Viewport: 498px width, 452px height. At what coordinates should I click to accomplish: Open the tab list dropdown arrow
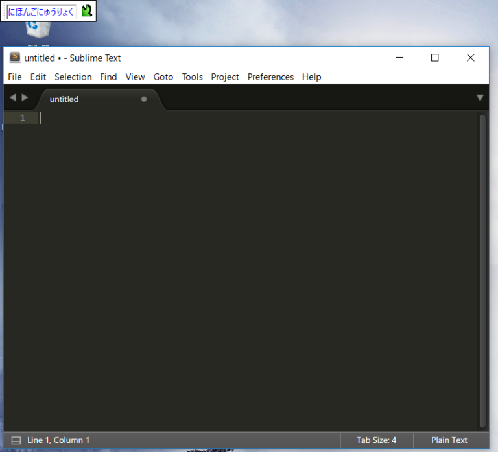tap(480, 98)
